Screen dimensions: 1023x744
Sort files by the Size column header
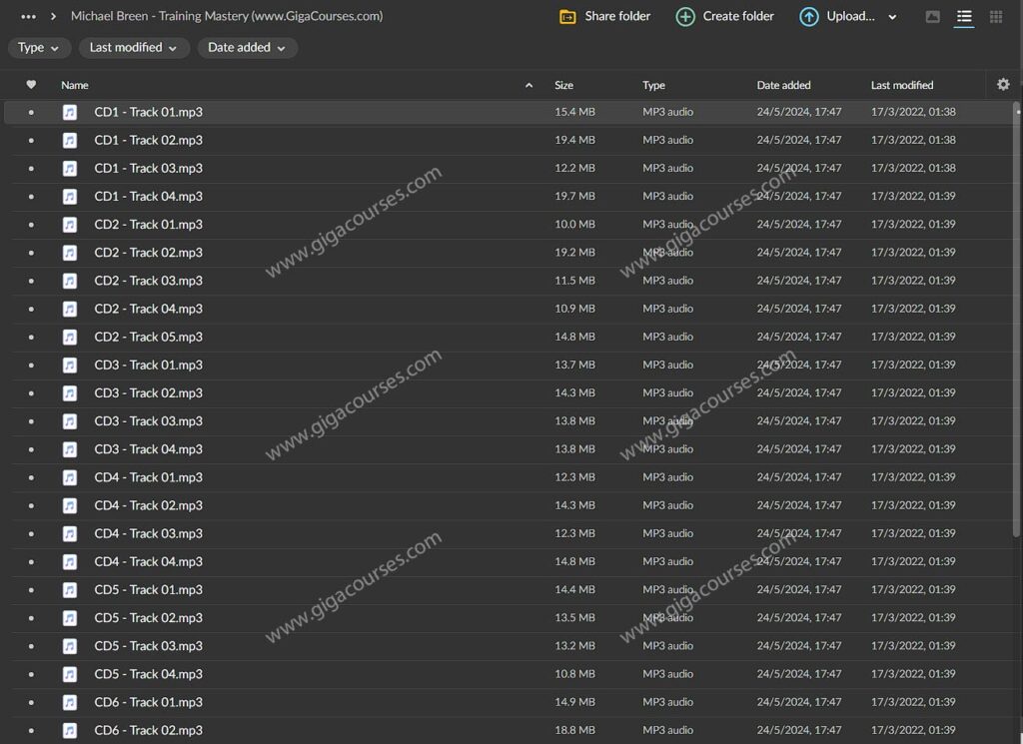[564, 86]
